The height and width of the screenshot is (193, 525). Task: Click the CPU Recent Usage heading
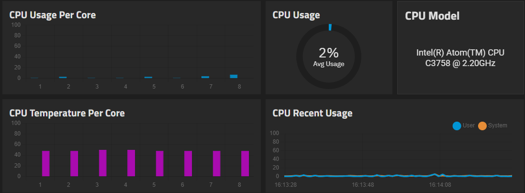[313, 113]
